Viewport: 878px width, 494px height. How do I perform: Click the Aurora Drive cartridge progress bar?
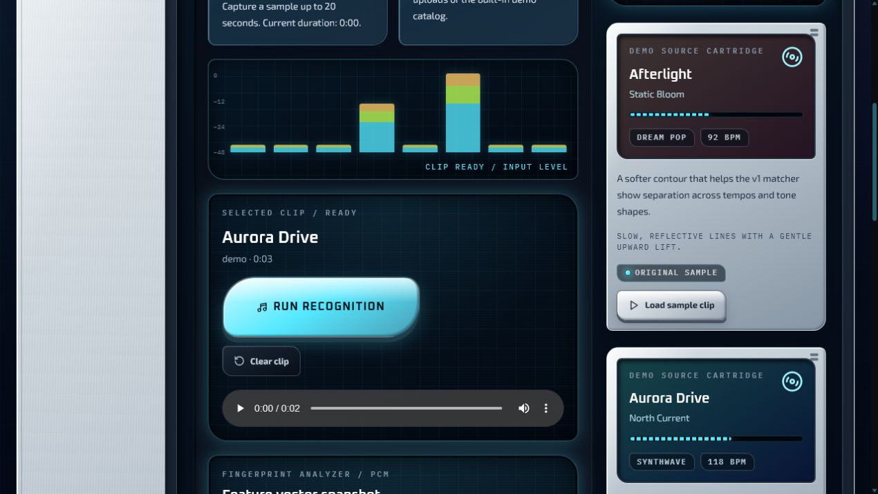[x=716, y=439]
